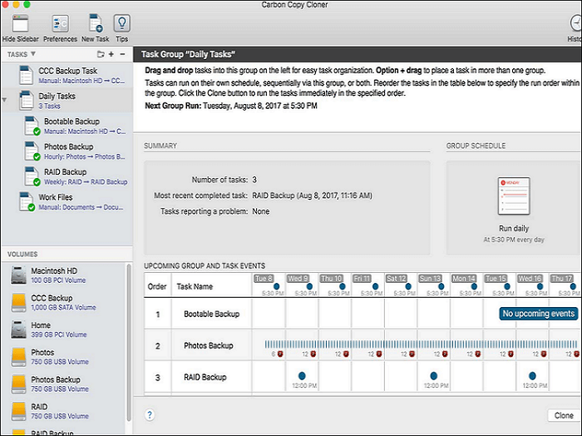
Task: Click the green zoom window button
Action: (27, 4)
